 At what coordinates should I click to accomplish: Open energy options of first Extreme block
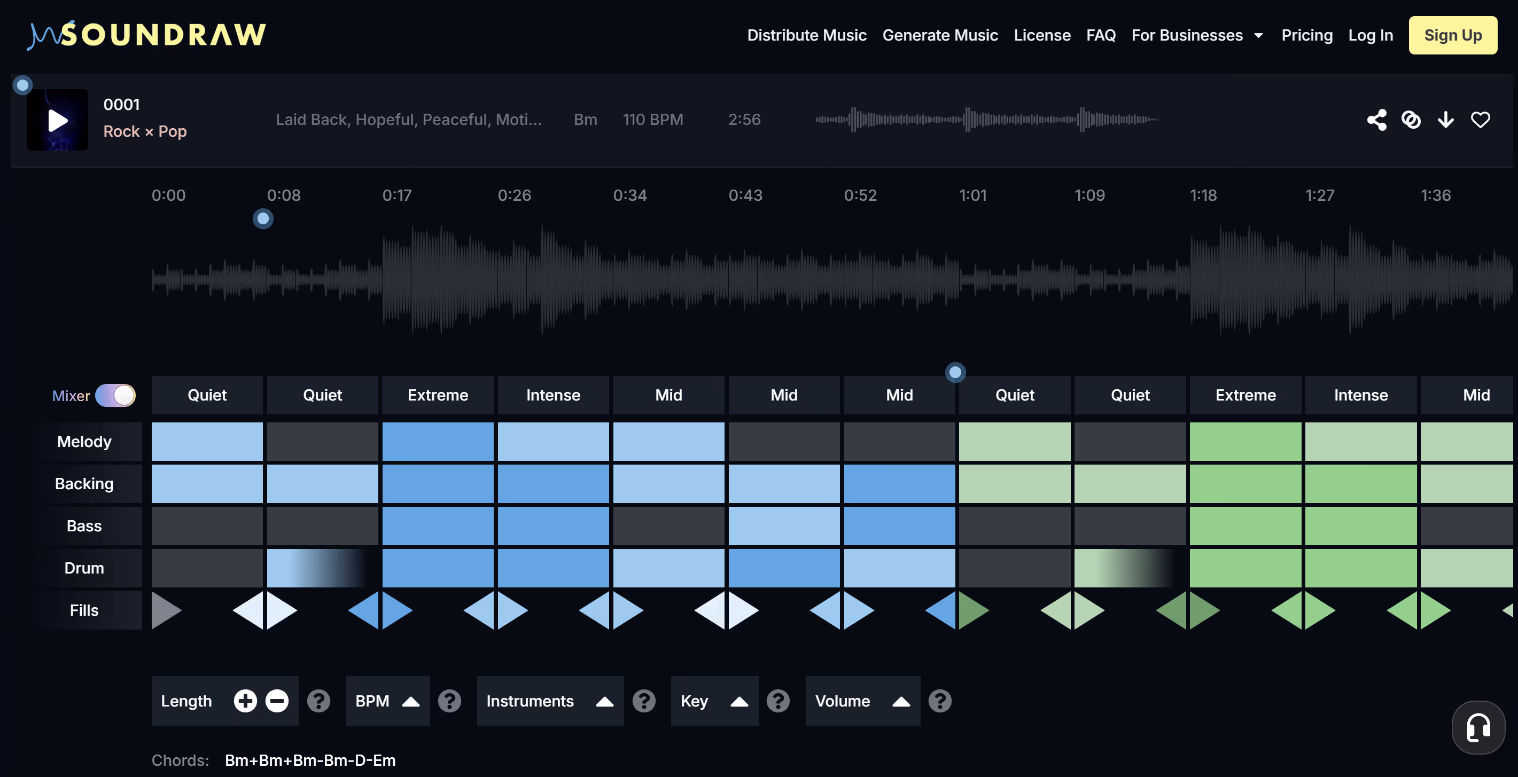click(438, 395)
